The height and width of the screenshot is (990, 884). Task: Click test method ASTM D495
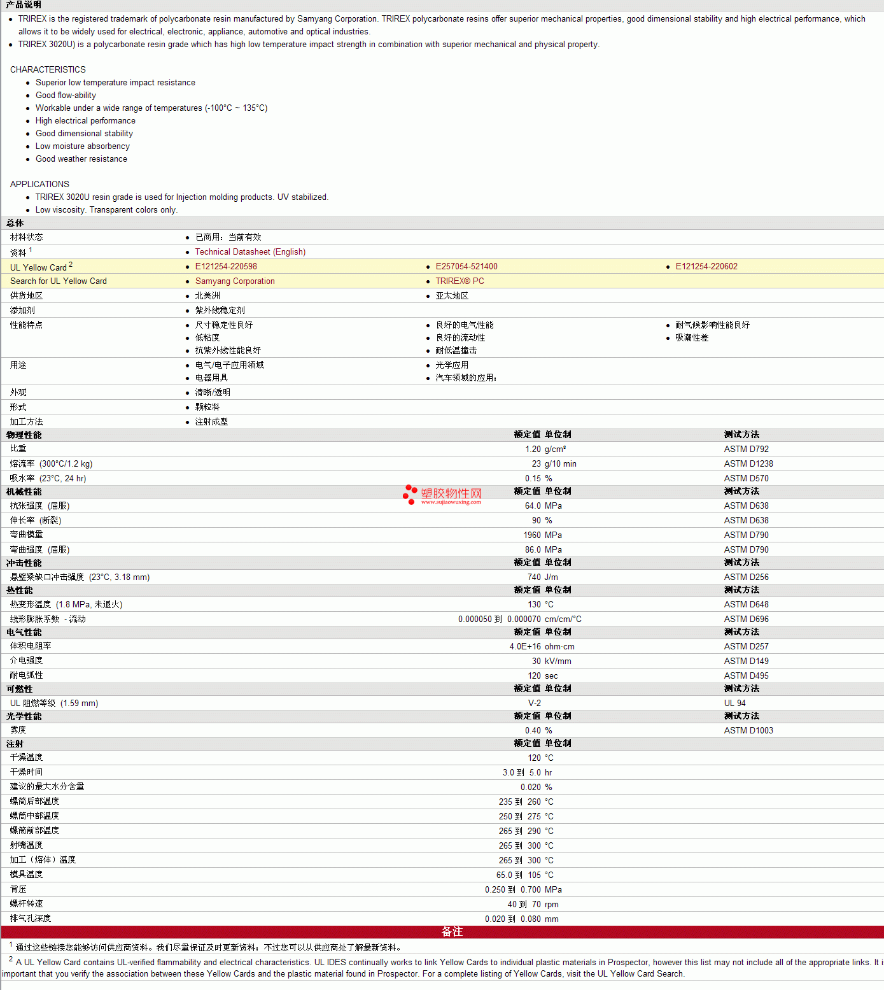[x=746, y=676]
